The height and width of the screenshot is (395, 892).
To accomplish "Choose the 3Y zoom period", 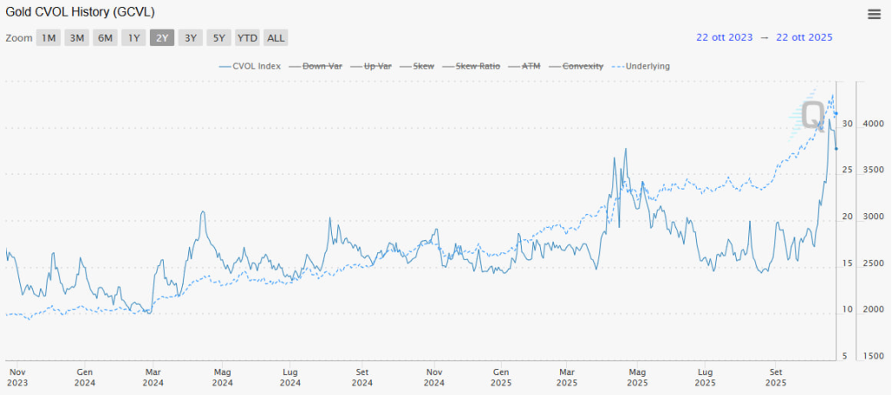I will [x=191, y=37].
